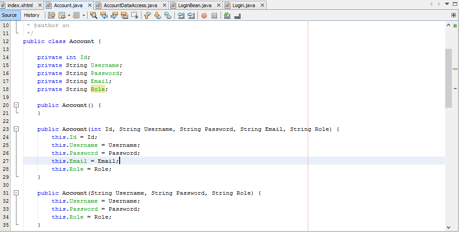The image size is (459, 232).
Task: Click the yellow error stripe mark
Action: pos(455,69)
